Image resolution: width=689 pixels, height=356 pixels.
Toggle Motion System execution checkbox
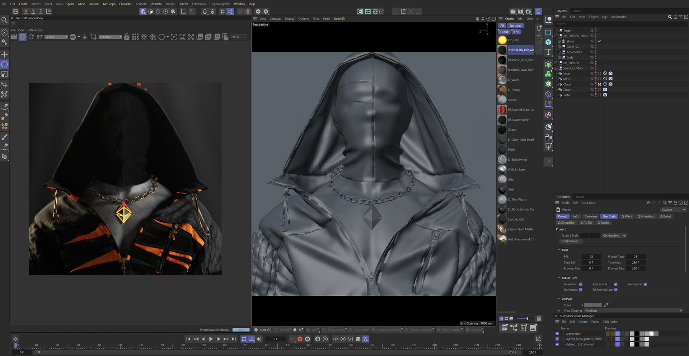pos(615,290)
